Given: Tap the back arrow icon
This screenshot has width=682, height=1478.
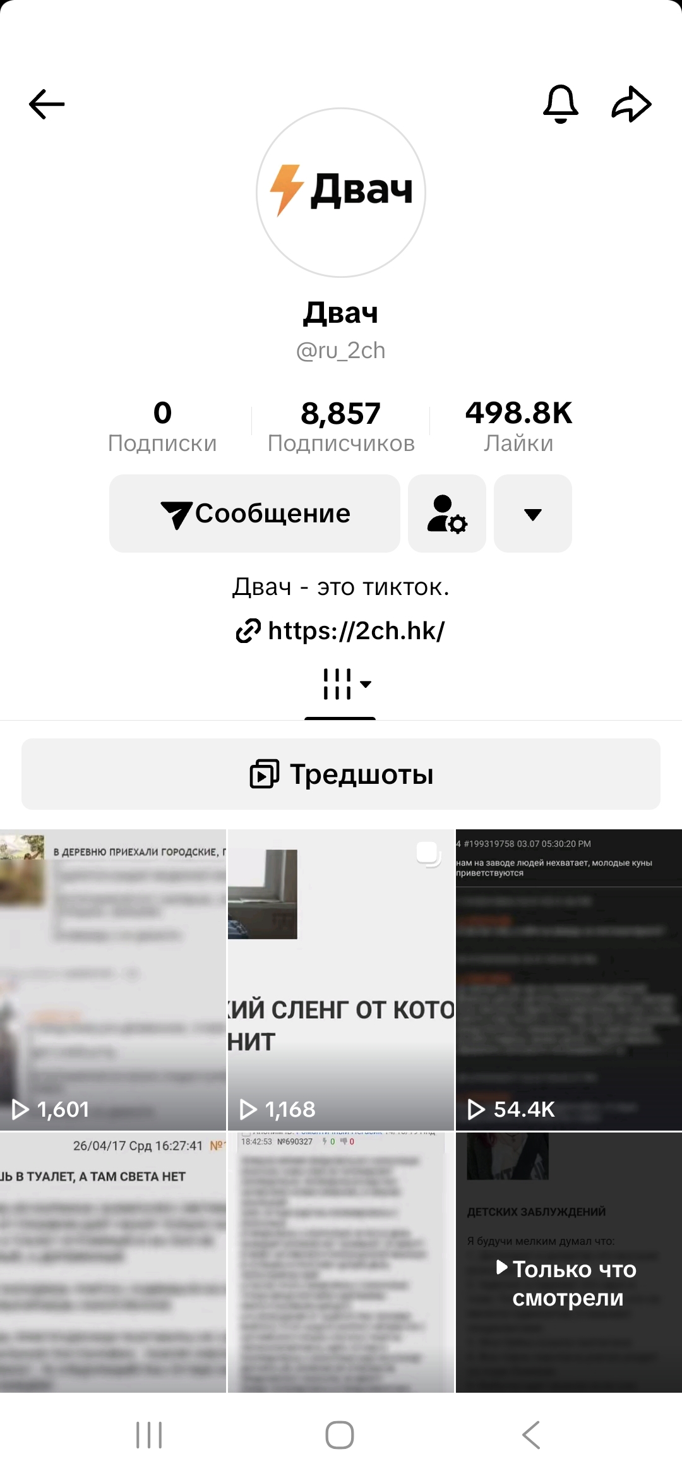Looking at the screenshot, I should click(47, 104).
